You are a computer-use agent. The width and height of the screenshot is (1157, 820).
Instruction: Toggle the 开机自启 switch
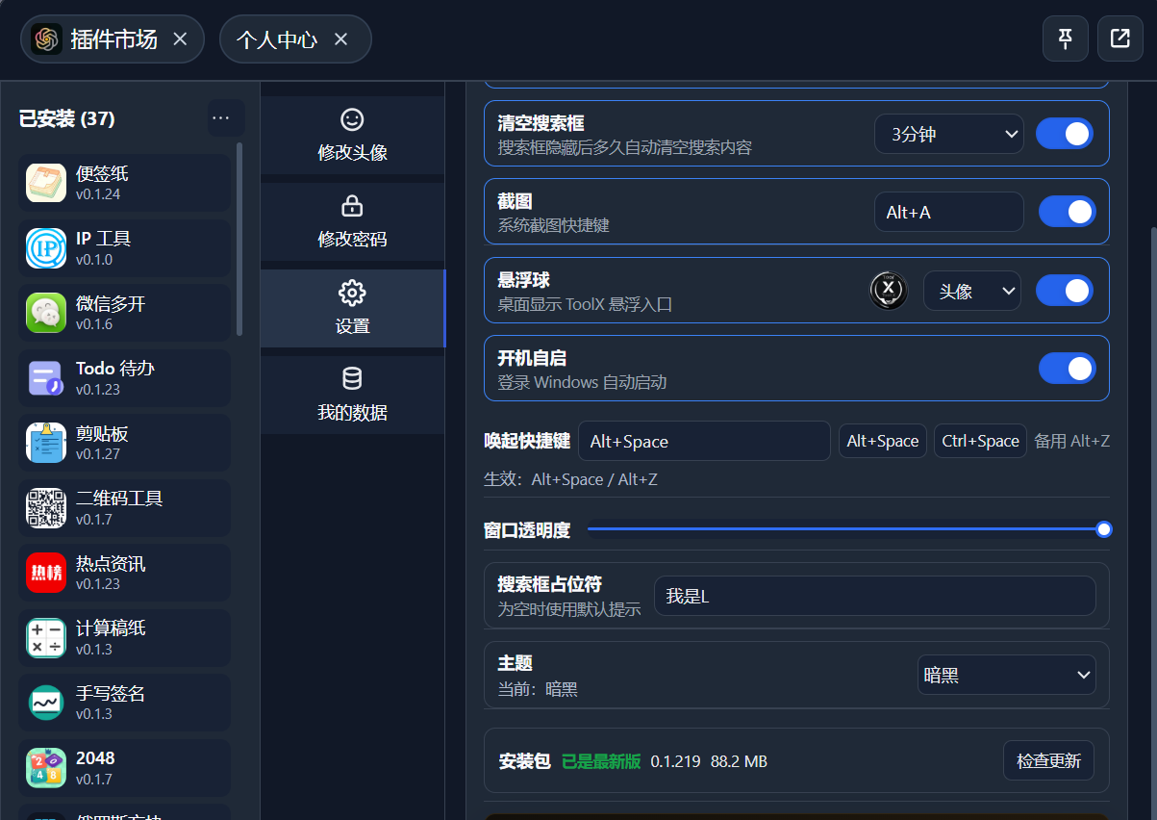point(1068,368)
